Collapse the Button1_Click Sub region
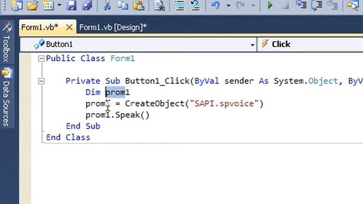This screenshot has width=363, height=204. (41, 81)
